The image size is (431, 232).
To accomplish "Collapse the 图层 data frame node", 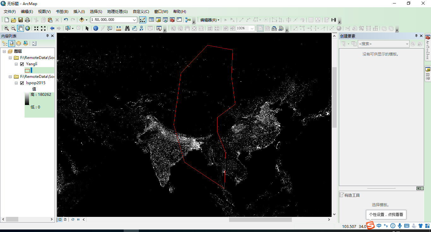I will click(4, 51).
